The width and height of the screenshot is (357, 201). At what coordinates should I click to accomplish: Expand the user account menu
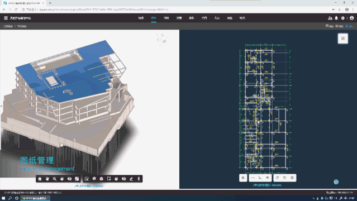point(352,18)
